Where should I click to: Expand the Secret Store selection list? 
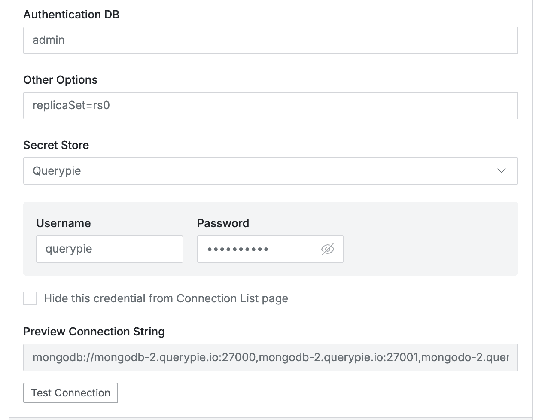tap(501, 171)
